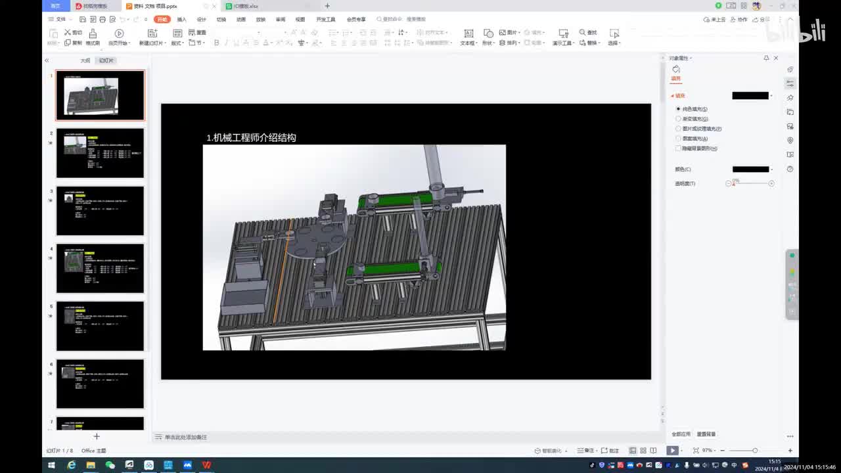
Task: Open File Explorer from the taskbar
Action: (91, 465)
